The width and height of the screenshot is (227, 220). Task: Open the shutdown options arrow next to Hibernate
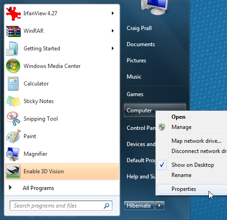click(x=160, y=206)
